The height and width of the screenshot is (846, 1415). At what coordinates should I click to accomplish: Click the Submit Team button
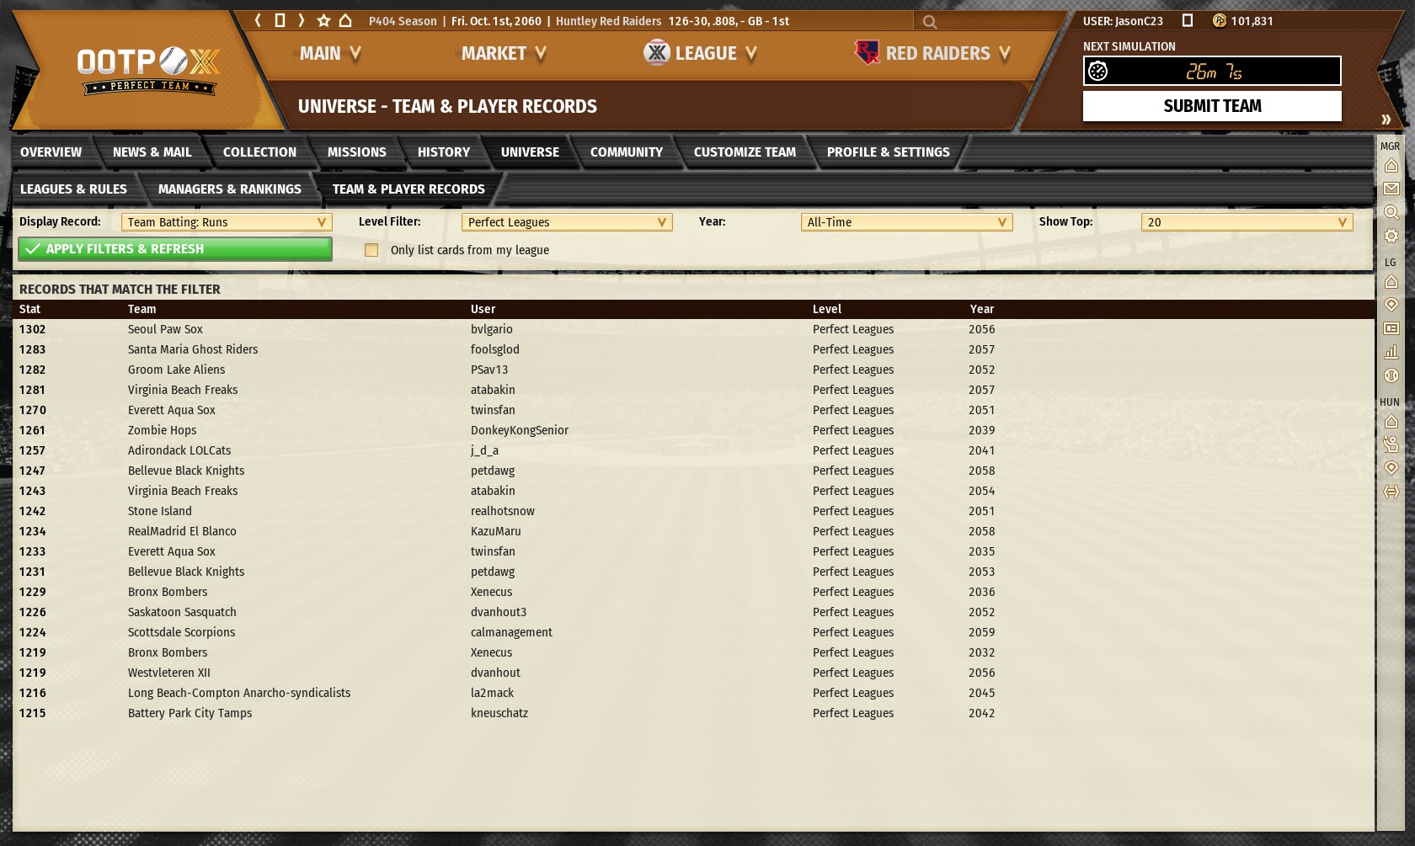coord(1211,106)
